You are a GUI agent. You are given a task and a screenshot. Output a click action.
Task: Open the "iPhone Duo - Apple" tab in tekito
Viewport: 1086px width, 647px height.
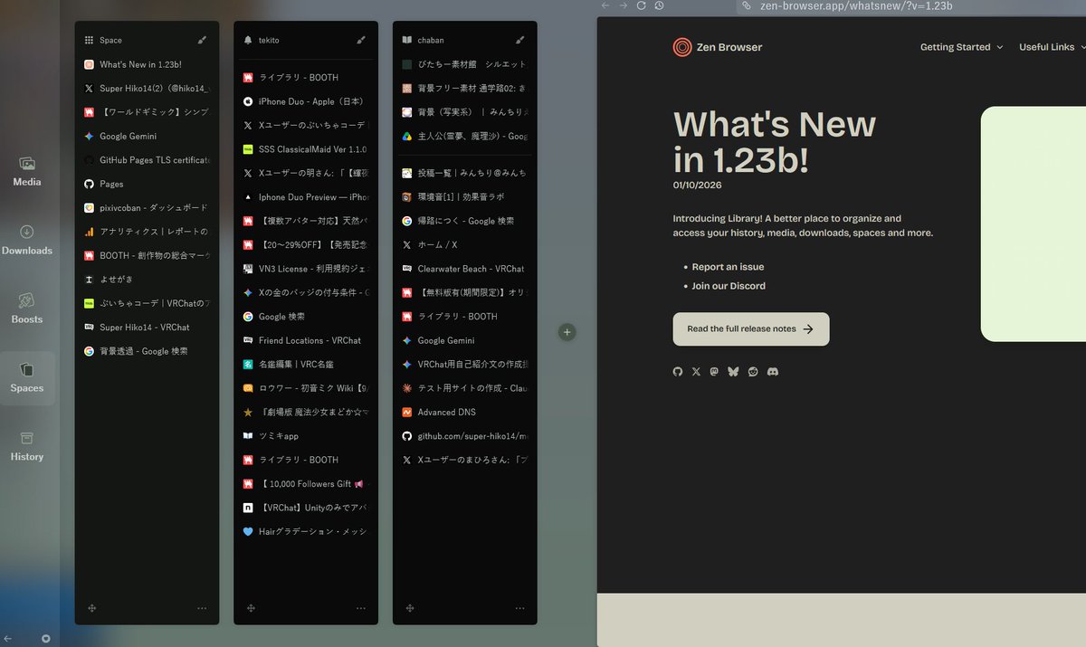pos(306,101)
